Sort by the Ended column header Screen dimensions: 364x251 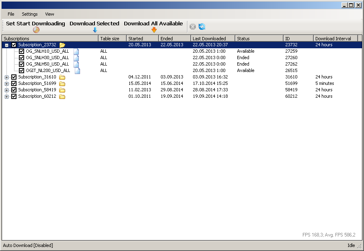tap(175, 39)
